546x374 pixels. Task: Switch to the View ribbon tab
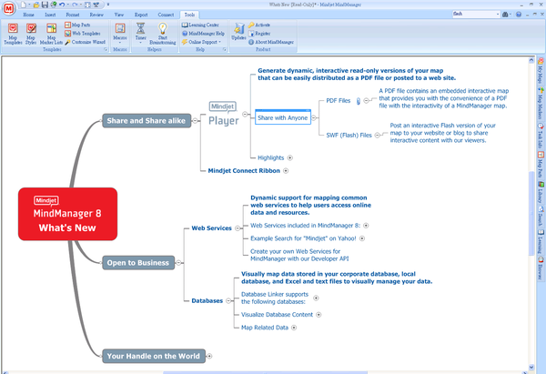pos(119,15)
